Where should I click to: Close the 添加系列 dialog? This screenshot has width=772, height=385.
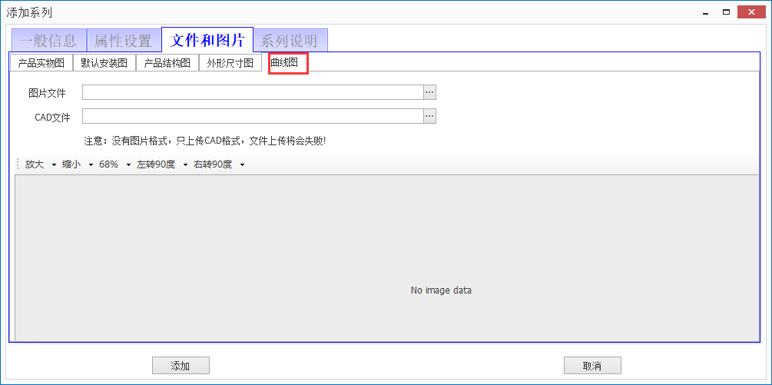tap(751, 12)
